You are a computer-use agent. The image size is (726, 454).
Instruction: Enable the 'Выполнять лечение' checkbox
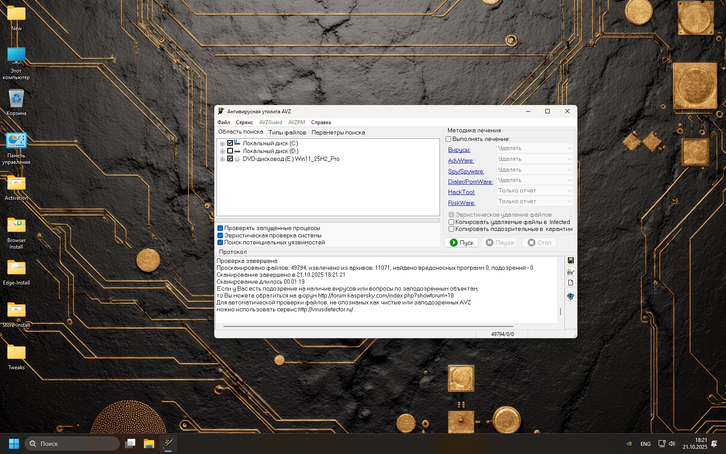coord(449,139)
